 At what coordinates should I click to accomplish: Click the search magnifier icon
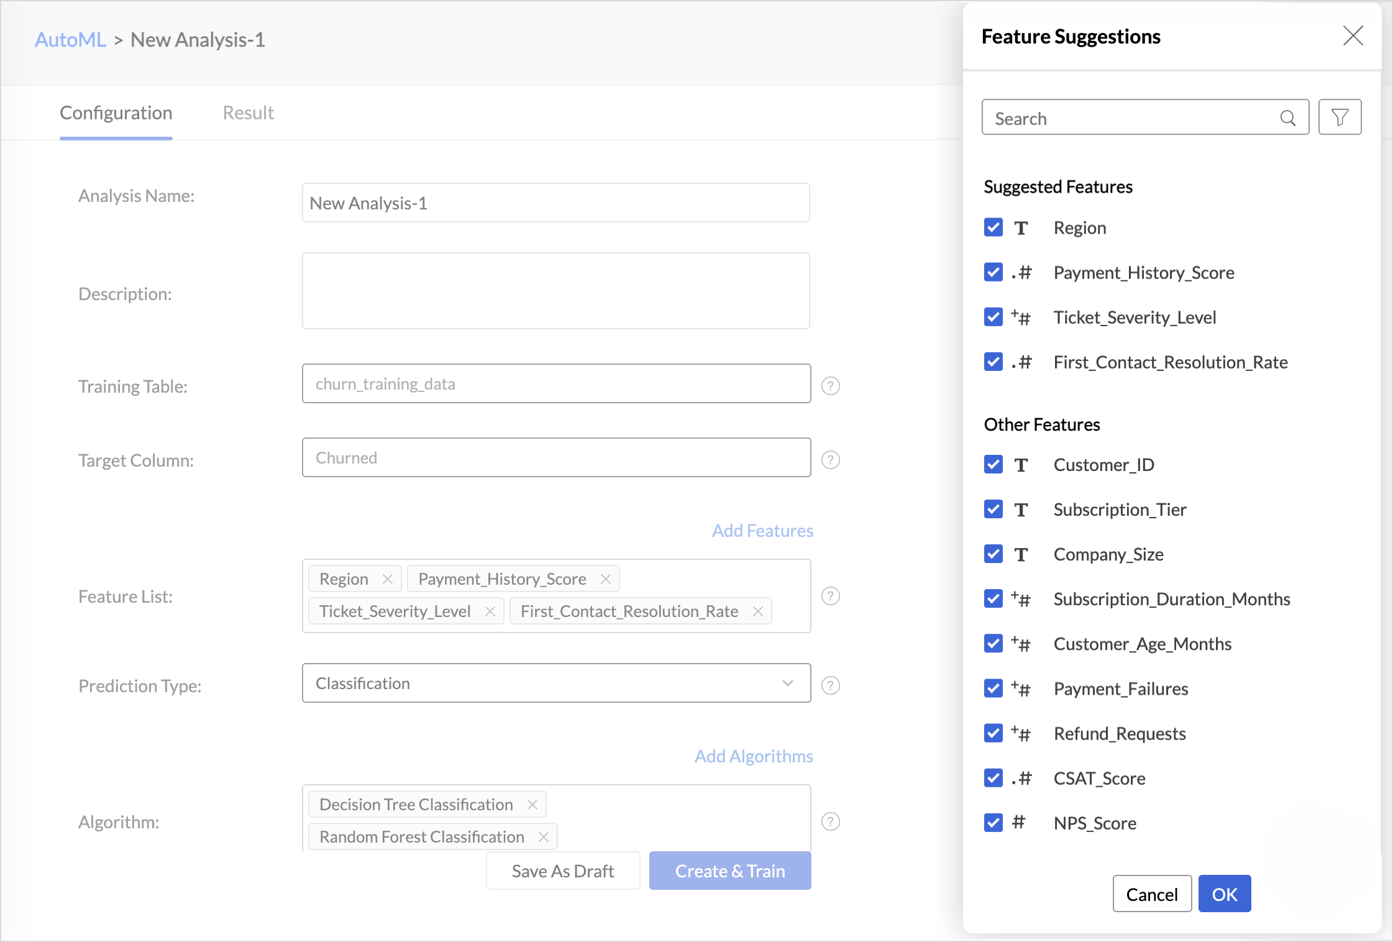1287,118
